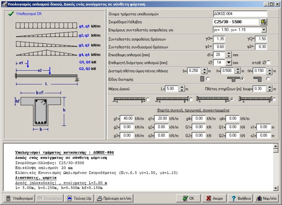Click the Τεύχος Up report button
This screenshot has width=282, height=205.
point(80,199)
